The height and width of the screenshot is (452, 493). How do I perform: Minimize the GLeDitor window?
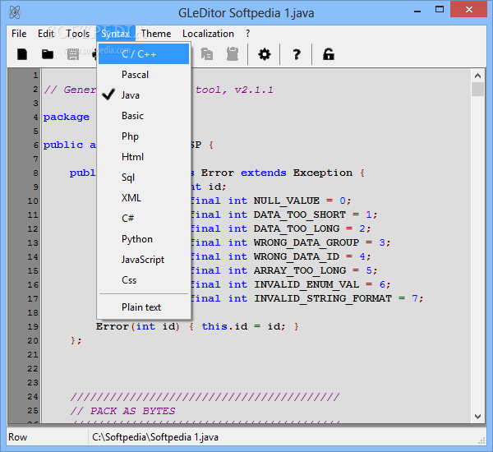pyautogui.click(x=417, y=11)
